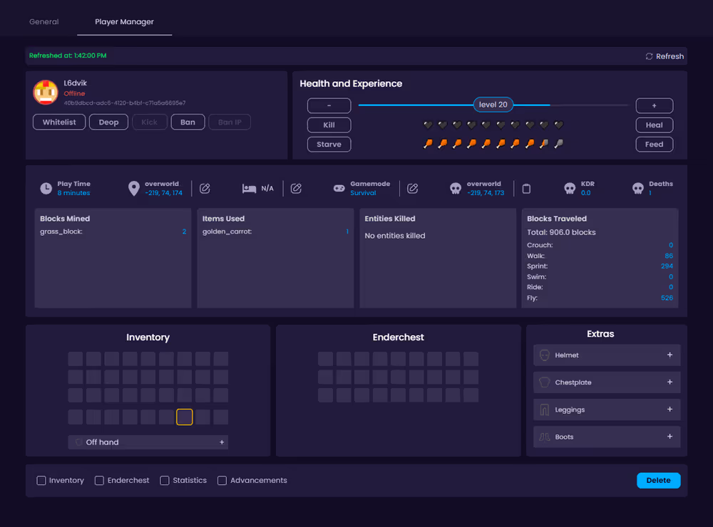Click the location pin icon
This screenshot has width=713, height=527.
pyautogui.click(x=134, y=189)
